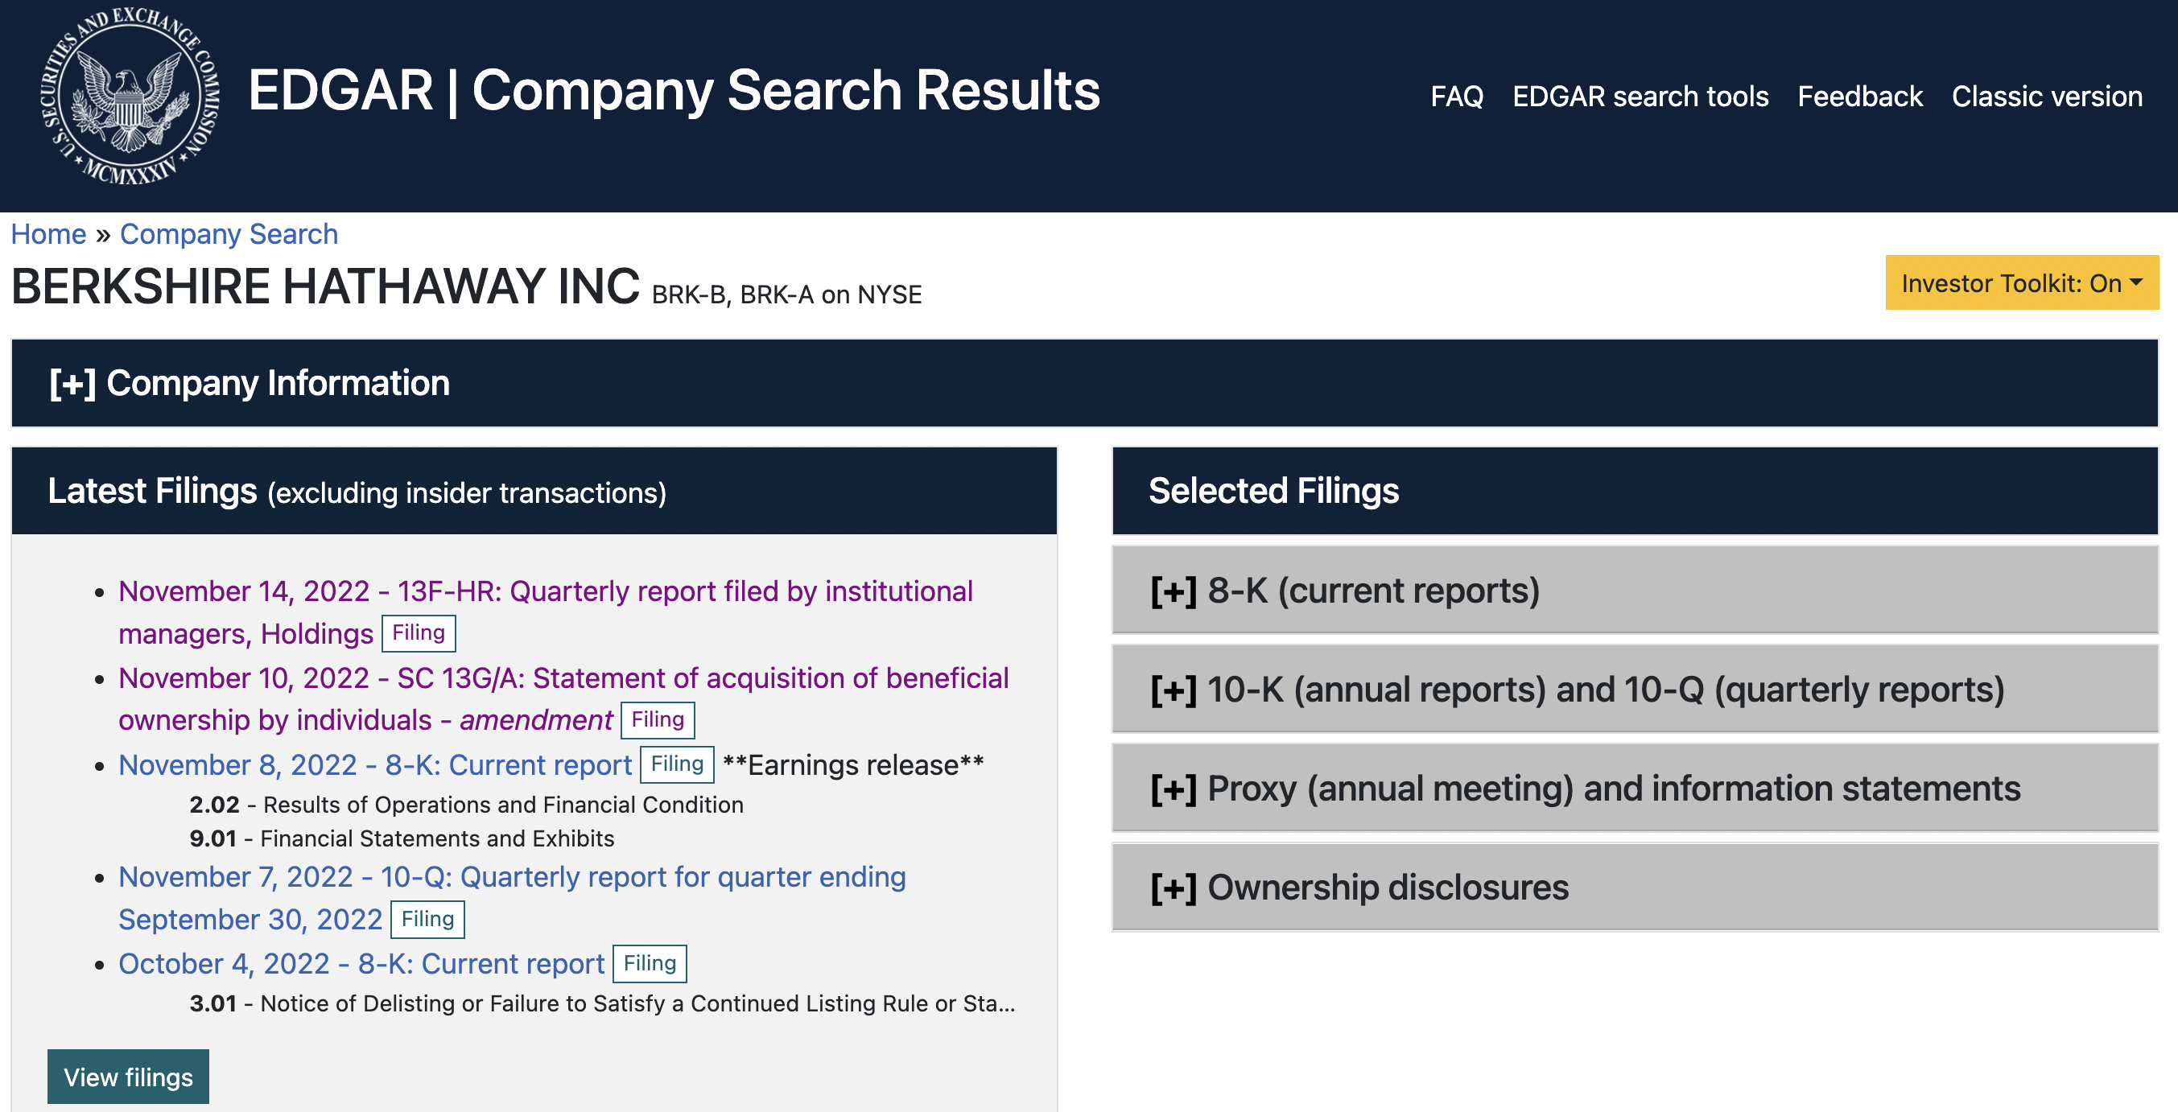Expand 10-K and 10-Q reports section
This screenshot has height=1112, width=2178.
tap(1577, 690)
